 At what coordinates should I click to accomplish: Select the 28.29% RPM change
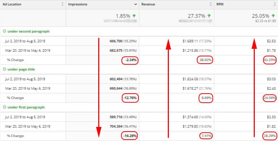[x=270, y=136]
